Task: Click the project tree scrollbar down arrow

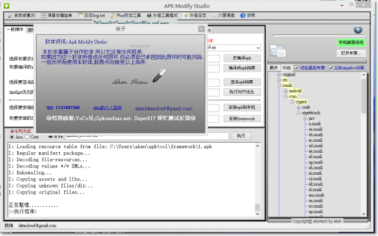Action: [x=364, y=214]
